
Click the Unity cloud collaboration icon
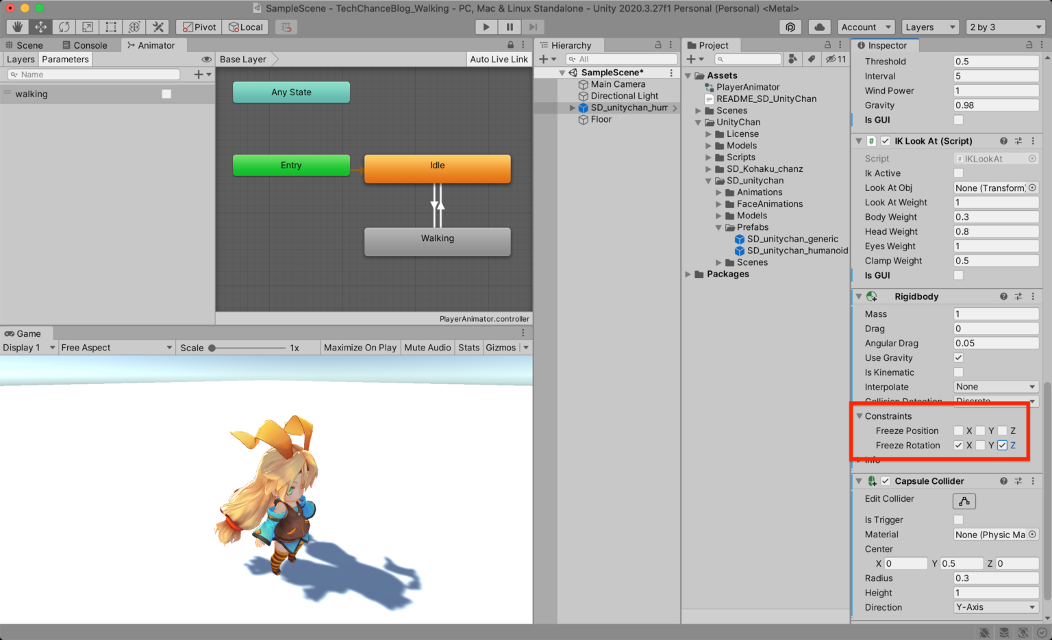(821, 27)
